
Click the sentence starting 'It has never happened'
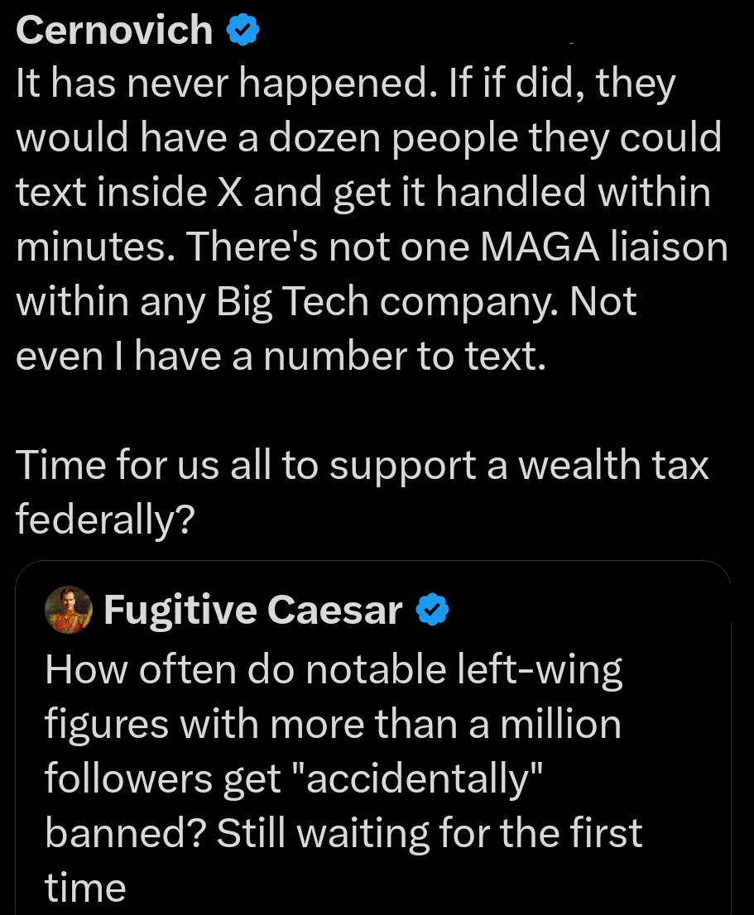207,82
